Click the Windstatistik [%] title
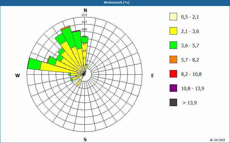The width and height of the screenshot is (230, 143). (116, 3)
